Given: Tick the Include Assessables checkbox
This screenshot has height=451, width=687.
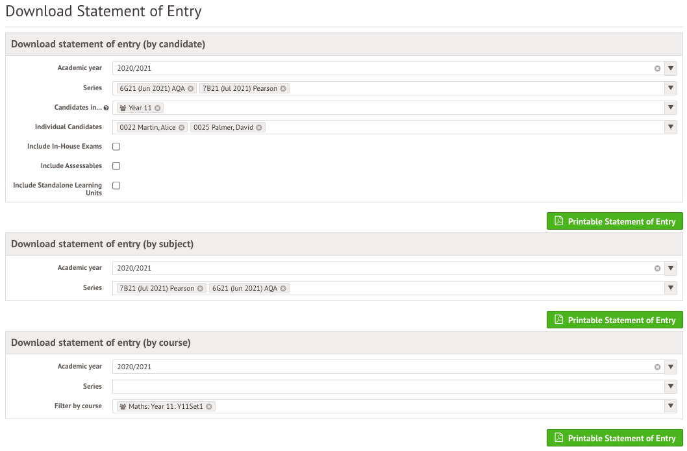Looking at the screenshot, I should [116, 166].
